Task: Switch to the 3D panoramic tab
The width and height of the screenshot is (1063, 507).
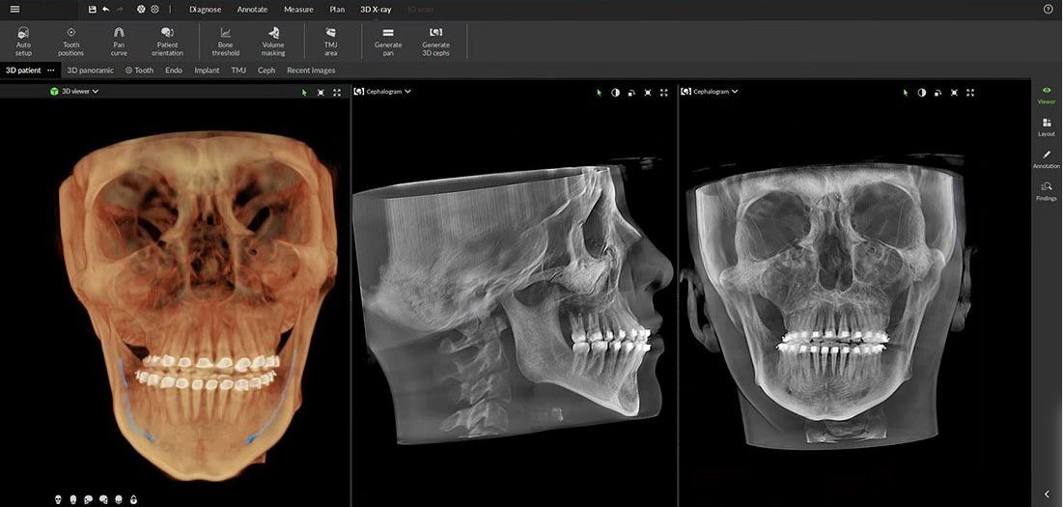Action: [x=90, y=70]
